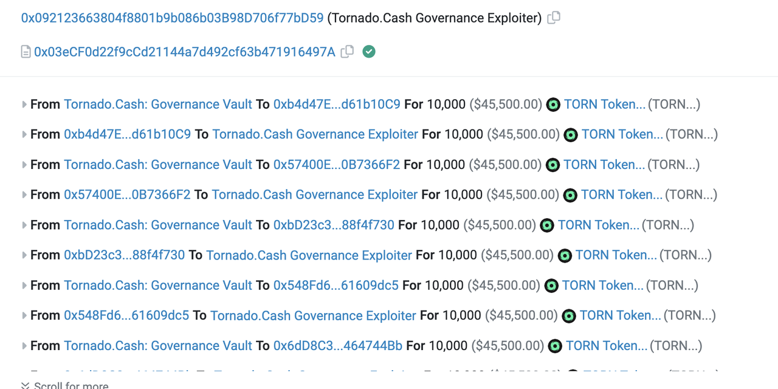Open the 0x03eCF0d22f9c contract address link
This screenshot has width=778, height=389.
pos(184,52)
